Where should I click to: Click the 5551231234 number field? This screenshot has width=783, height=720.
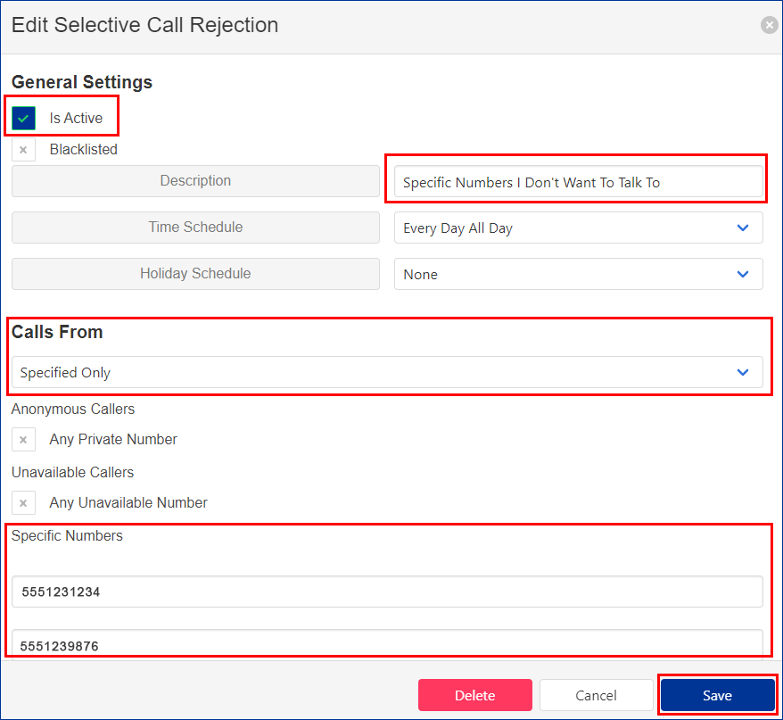(387, 592)
